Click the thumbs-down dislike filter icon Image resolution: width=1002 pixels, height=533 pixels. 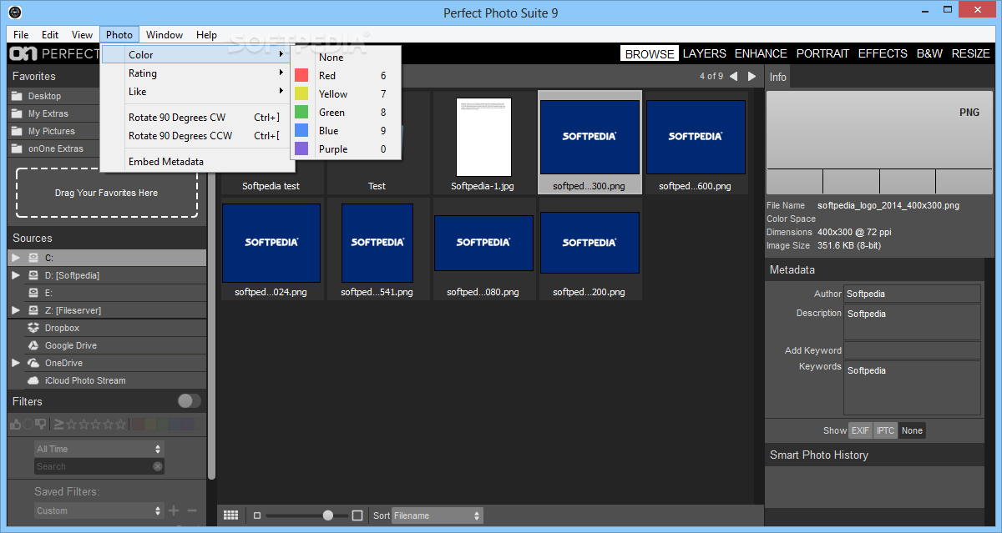click(x=41, y=425)
